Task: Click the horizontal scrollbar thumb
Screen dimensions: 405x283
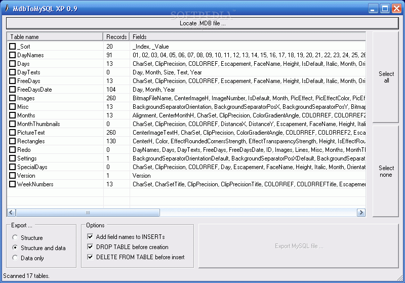Action: (88, 213)
